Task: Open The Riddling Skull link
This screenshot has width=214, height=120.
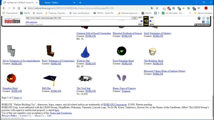Action: pyautogui.click(x=153, y=61)
